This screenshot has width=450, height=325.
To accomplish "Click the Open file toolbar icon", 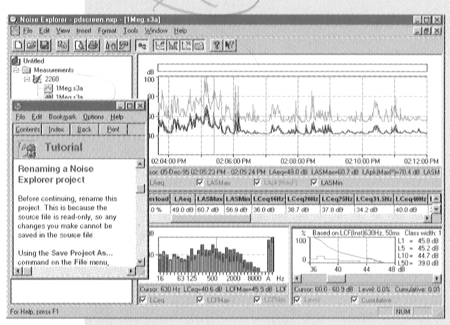I will pos(31,46).
